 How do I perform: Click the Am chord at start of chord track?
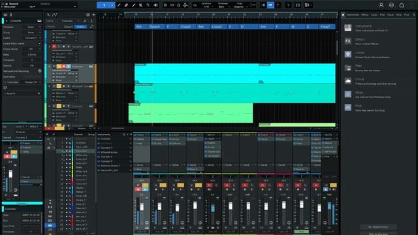click(x=141, y=27)
